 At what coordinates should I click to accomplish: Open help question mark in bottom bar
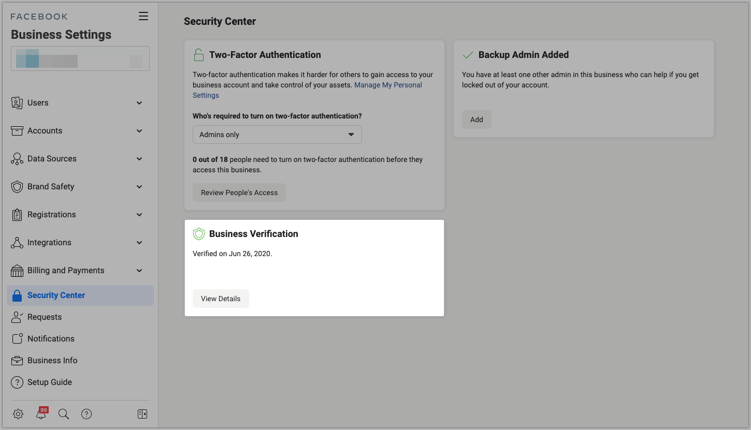click(86, 414)
